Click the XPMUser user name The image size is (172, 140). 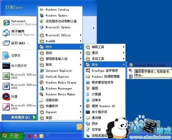click(14, 8)
